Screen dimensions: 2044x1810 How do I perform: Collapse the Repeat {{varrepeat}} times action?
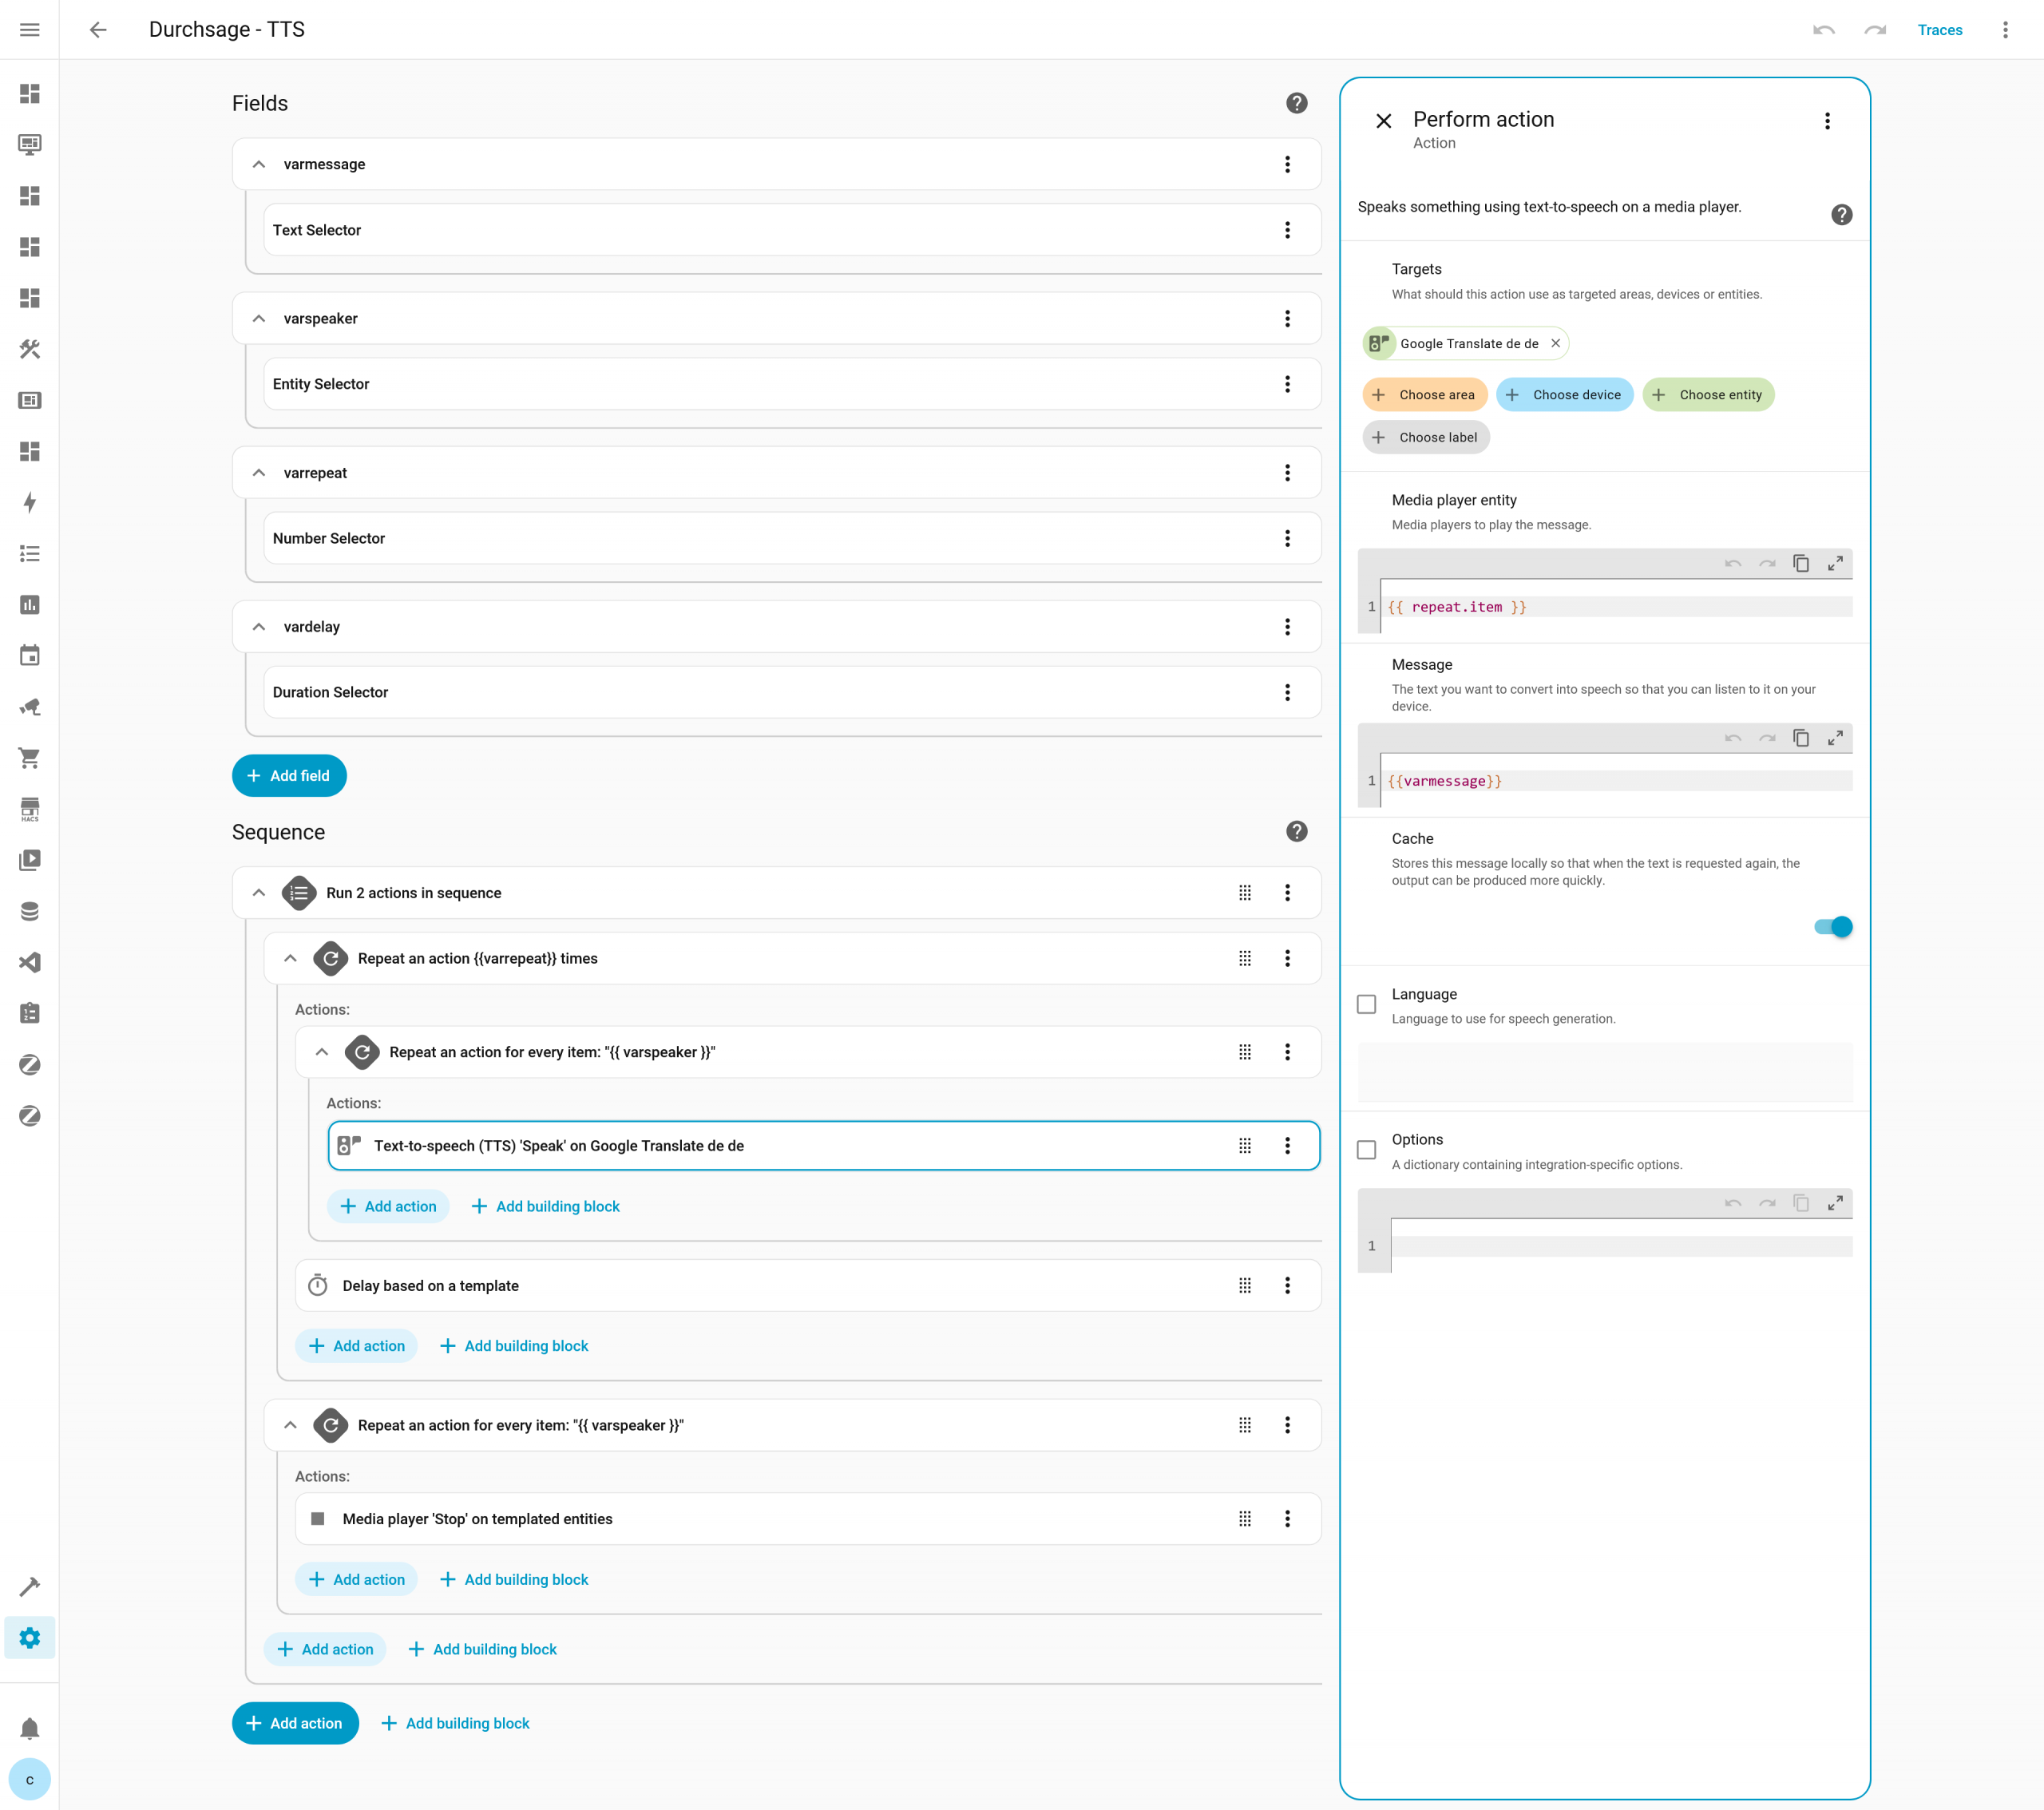(290, 958)
